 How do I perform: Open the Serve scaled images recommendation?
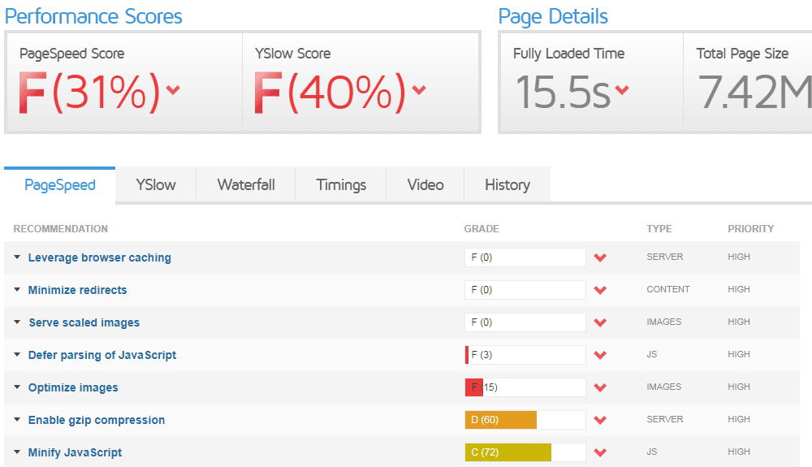coord(84,322)
